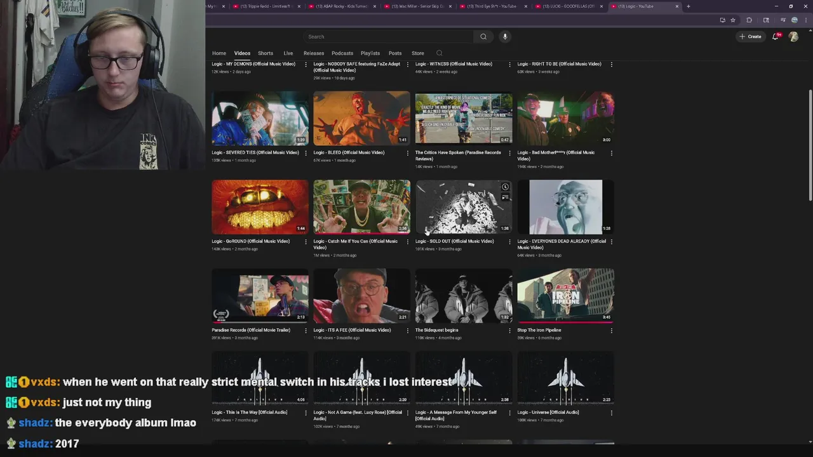Add SOLD OUT video to queue
Screen dimensions: 813x457
pyautogui.click(x=505, y=197)
